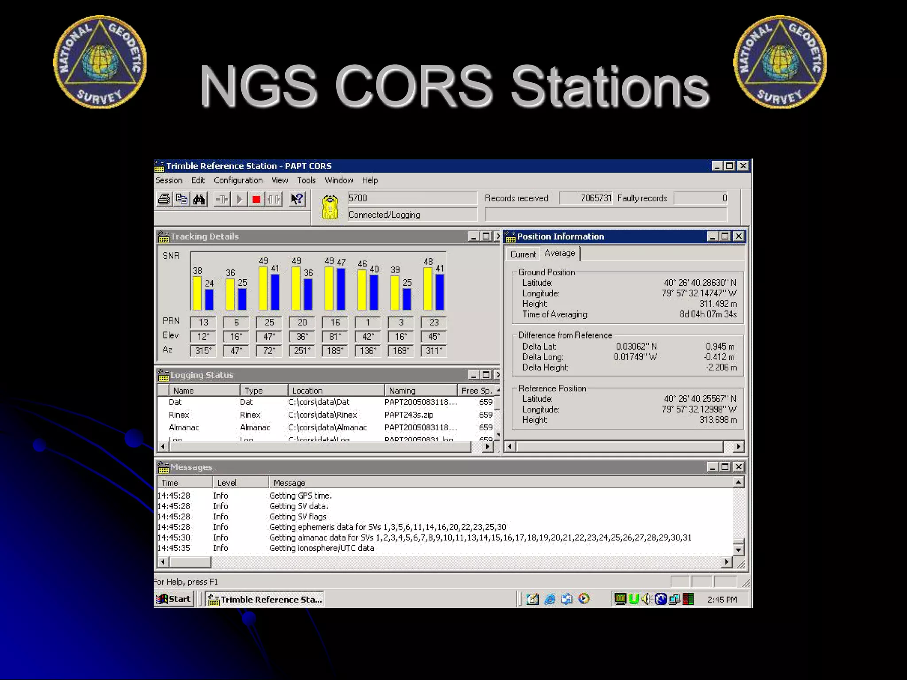Click the Message column header
The height and width of the screenshot is (680, 907).
point(500,483)
